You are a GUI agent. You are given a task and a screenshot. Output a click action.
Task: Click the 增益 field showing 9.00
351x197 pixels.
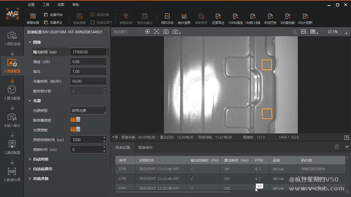(88, 62)
